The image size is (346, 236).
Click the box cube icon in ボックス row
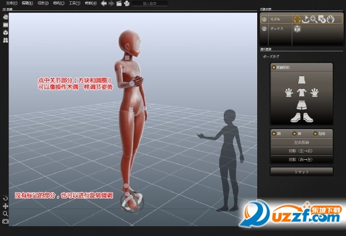[x=297, y=29]
